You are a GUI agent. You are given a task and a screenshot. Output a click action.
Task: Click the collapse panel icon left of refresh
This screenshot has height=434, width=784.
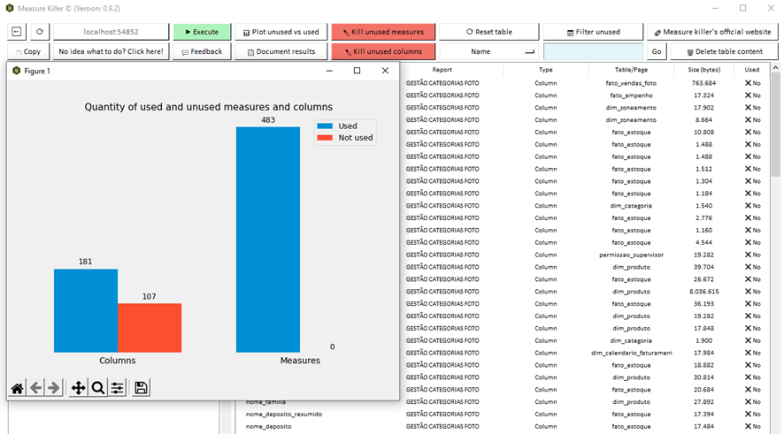[17, 32]
